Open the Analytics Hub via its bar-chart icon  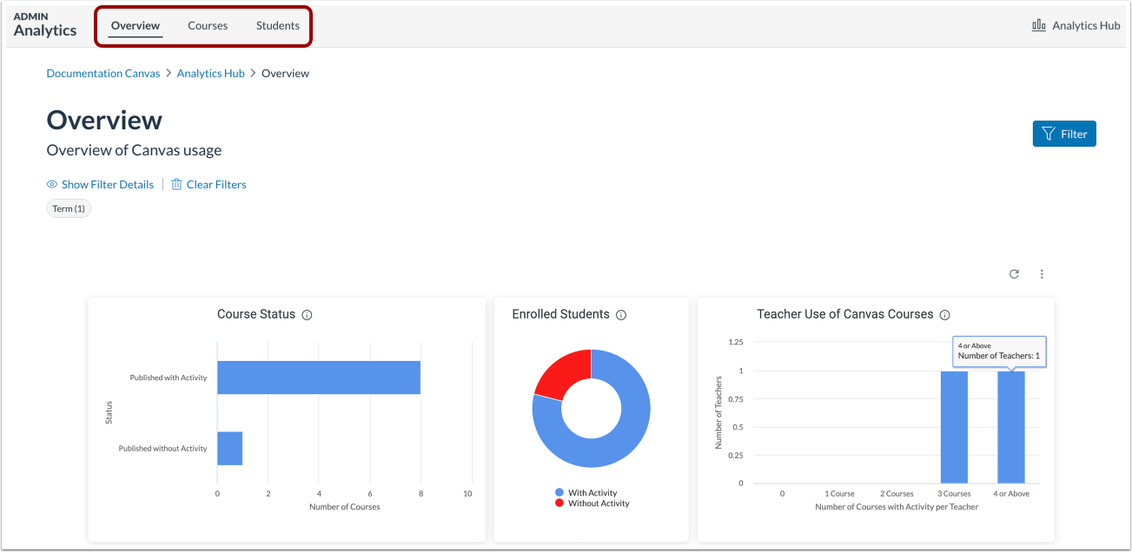tap(1039, 25)
